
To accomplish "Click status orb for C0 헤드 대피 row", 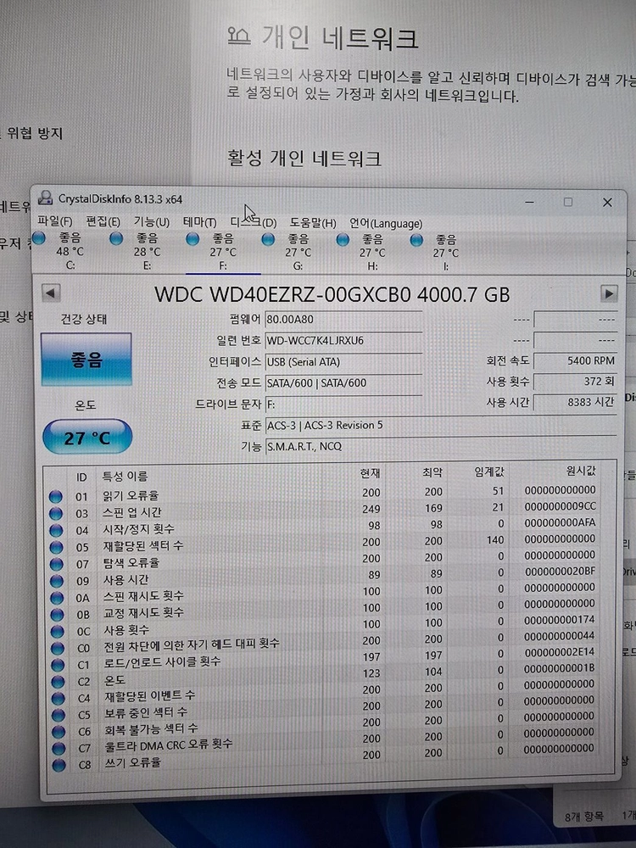I will (58, 648).
